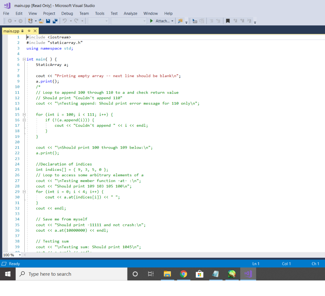325x296 pixels.
Task: Toggle pin on the main.cpp tab
Action: [x=29, y=31]
